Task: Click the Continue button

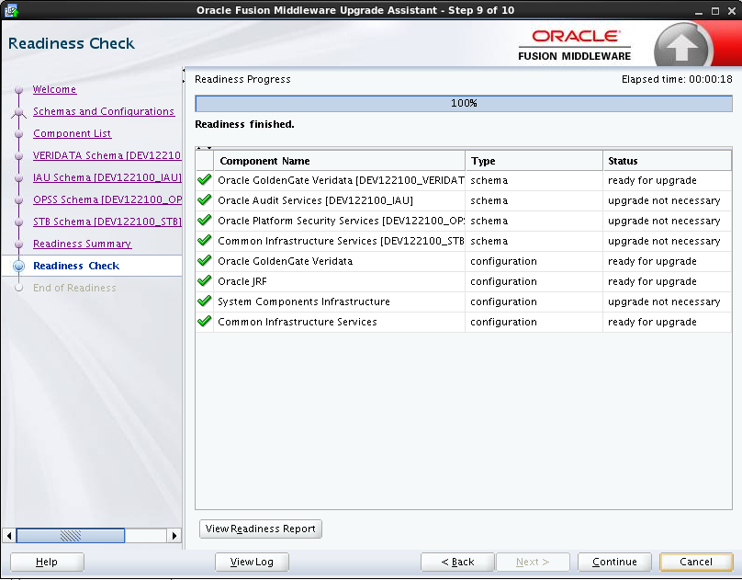Action: [614, 562]
